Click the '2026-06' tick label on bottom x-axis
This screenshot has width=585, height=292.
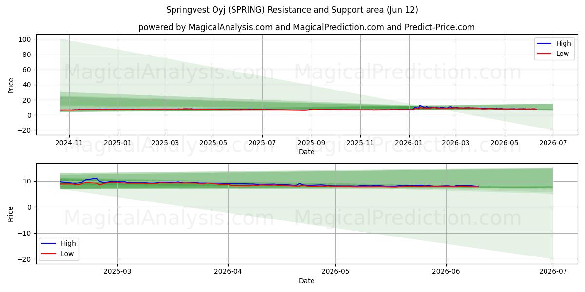coord(446,272)
